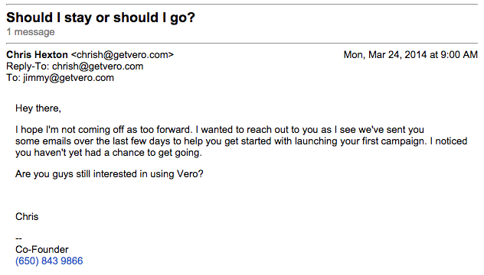Click the 'Hey there,' greeting line
The height and width of the screenshot is (275, 484).
(38, 108)
